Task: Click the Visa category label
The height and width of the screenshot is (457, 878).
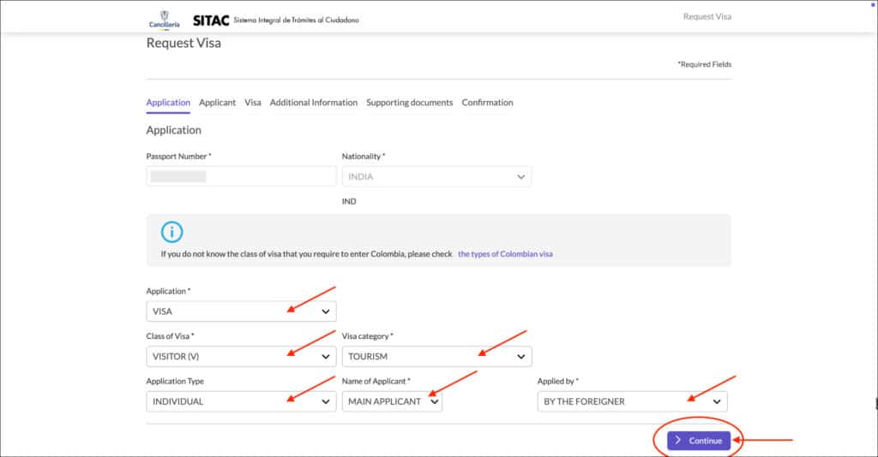Action: point(367,336)
